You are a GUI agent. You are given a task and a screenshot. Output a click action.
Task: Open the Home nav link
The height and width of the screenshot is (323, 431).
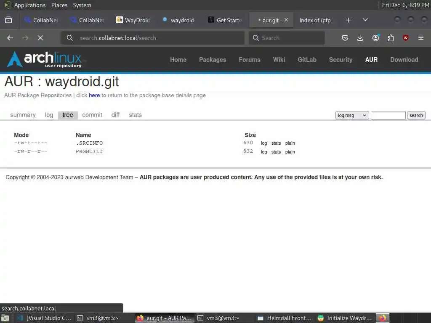pyautogui.click(x=178, y=60)
